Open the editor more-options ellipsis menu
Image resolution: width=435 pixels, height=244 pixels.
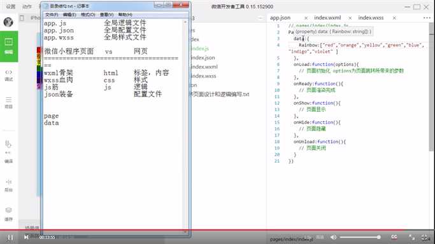click(427, 18)
